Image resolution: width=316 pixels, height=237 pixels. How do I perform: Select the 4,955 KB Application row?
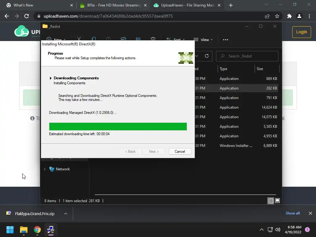(x=236, y=136)
